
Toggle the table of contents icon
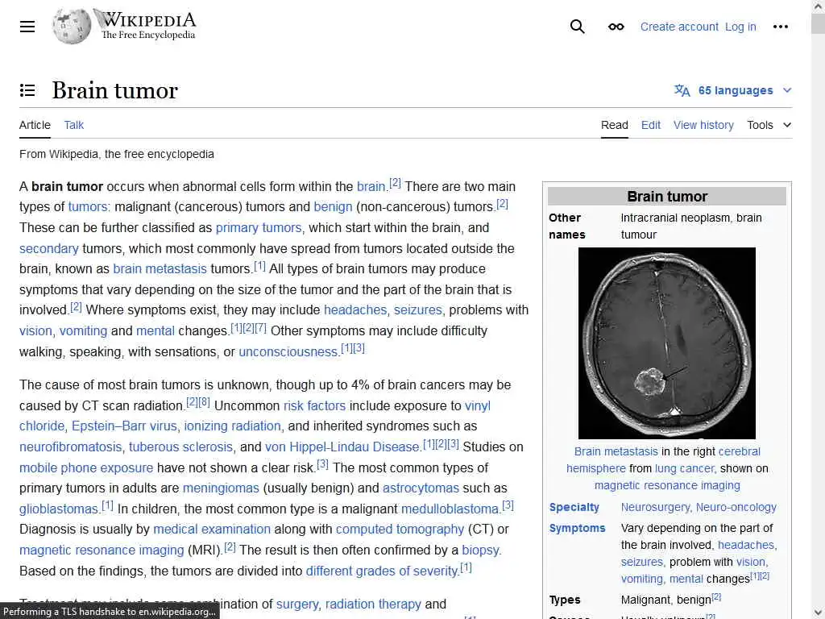coord(27,90)
